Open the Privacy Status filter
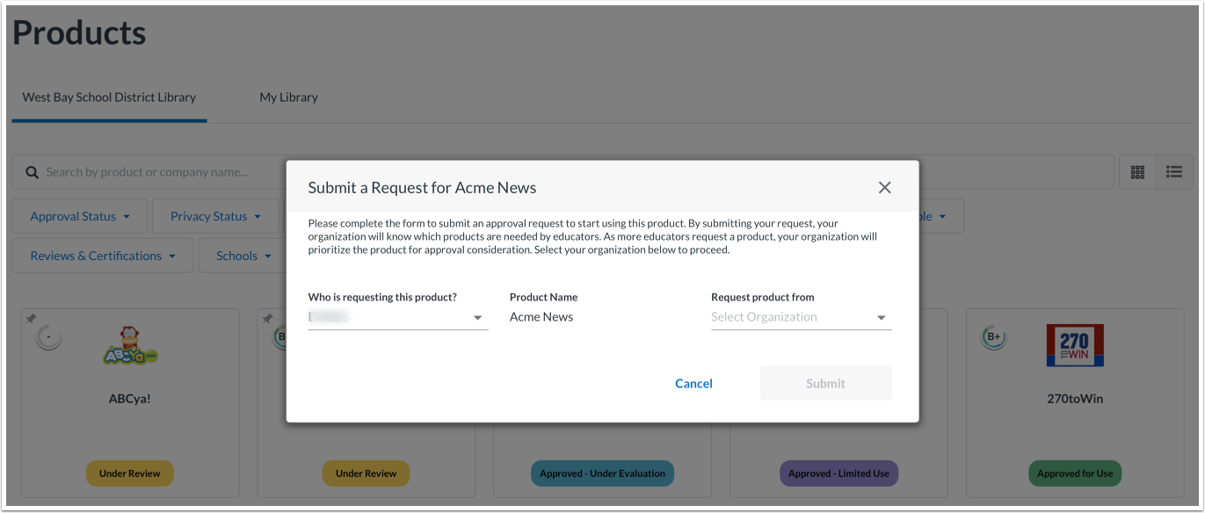The height and width of the screenshot is (513, 1205). coord(215,216)
